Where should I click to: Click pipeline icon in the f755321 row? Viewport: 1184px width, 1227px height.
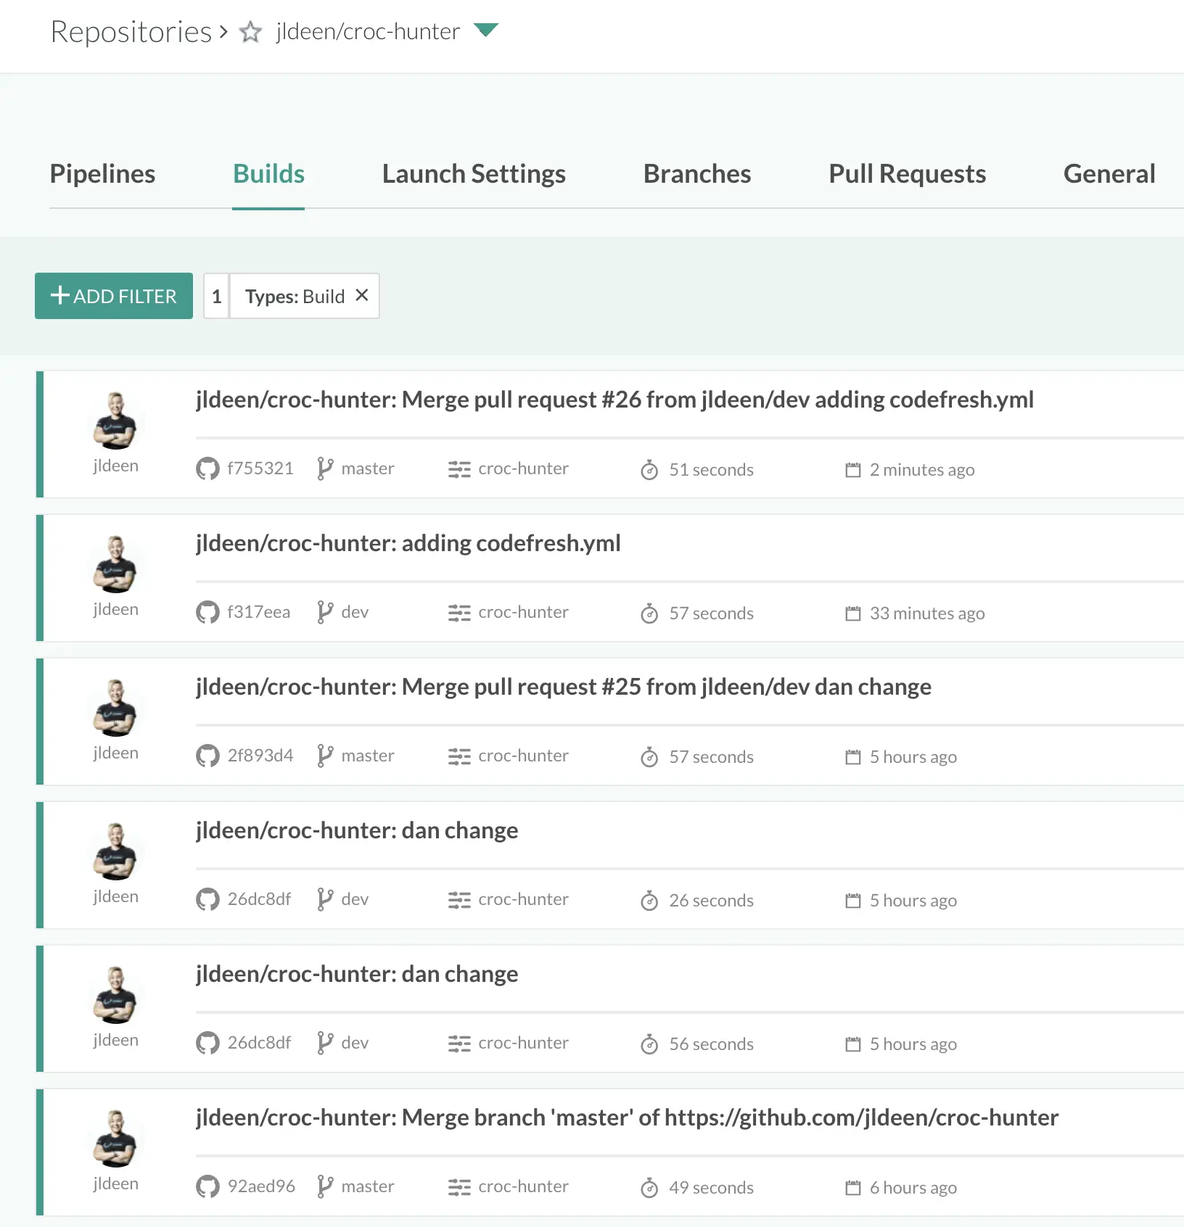[x=459, y=470]
